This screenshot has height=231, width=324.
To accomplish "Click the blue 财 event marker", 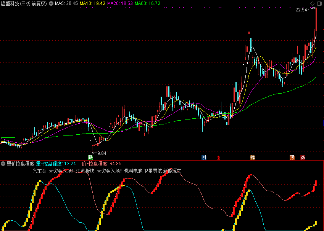I will coord(204,157).
